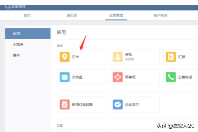Click the 同事吧 app name text
This screenshot has height=132, width=198.
130,77
